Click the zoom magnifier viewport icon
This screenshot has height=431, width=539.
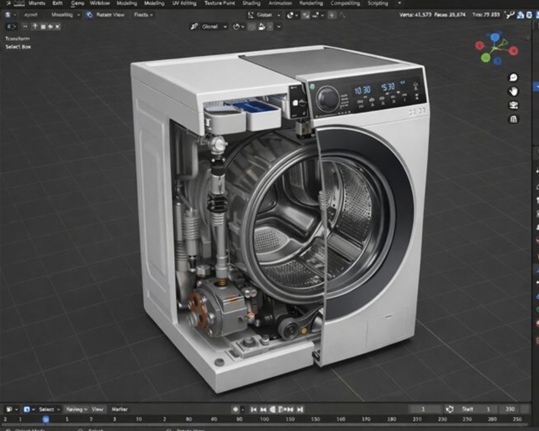(x=513, y=77)
